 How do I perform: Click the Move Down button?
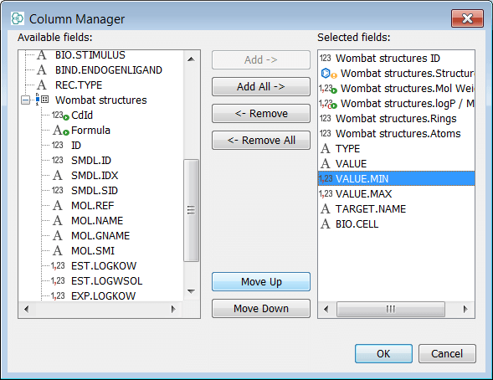(x=261, y=308)
